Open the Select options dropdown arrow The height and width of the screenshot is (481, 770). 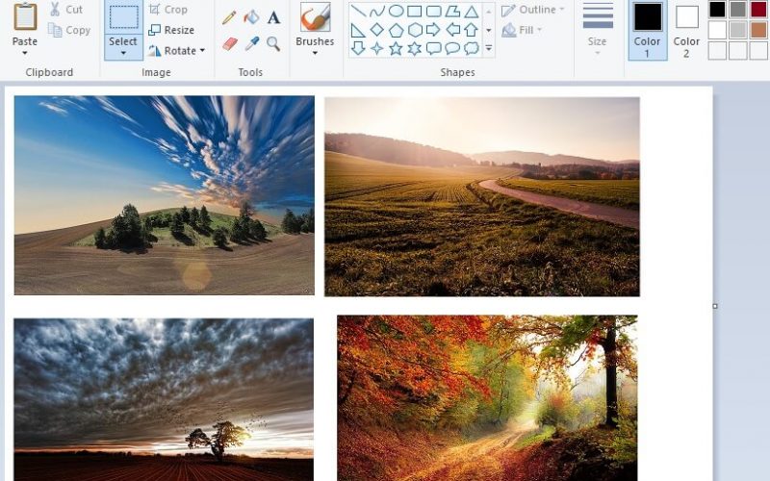(123, 53)
